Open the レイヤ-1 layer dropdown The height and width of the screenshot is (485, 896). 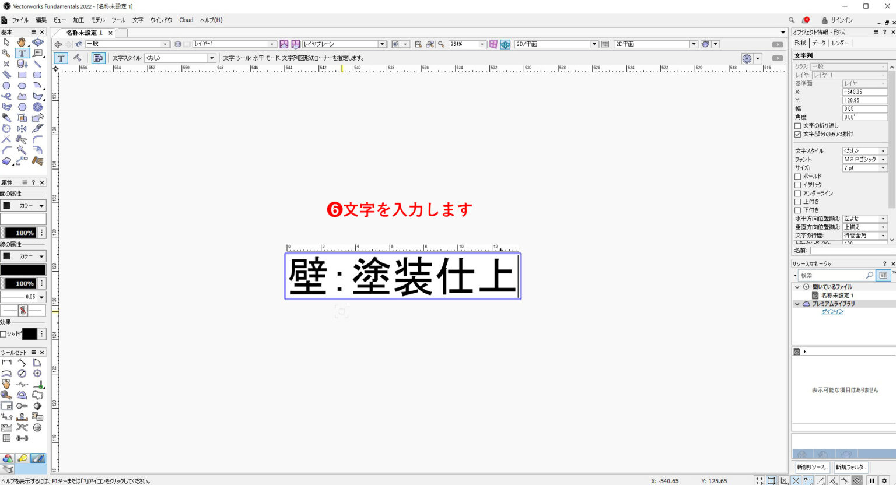[x=271, y=44]
